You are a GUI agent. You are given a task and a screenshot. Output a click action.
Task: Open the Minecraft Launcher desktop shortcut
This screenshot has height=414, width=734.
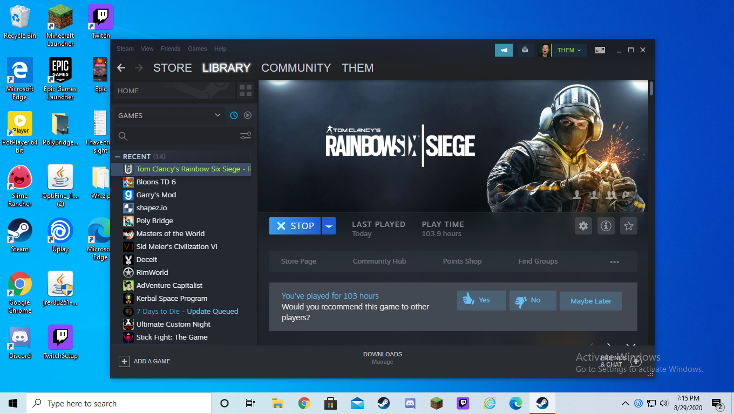tap(60, 26)
